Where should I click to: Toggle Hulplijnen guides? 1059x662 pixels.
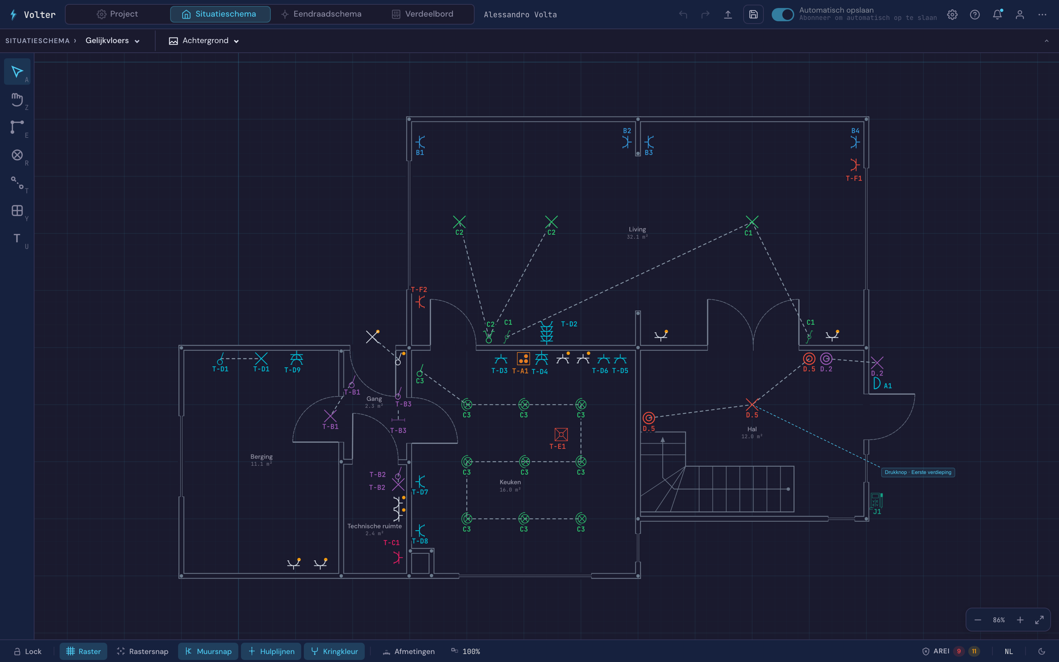point(271,651)
